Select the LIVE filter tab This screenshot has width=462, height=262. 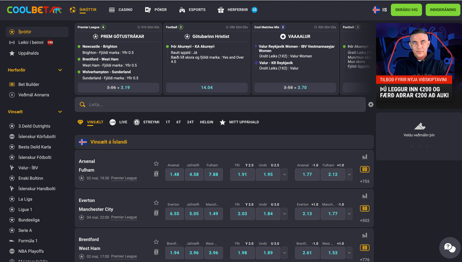[118, 122]
